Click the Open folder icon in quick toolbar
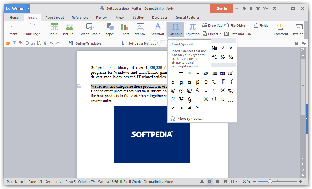The image size is (312, 189). (8, 43)
